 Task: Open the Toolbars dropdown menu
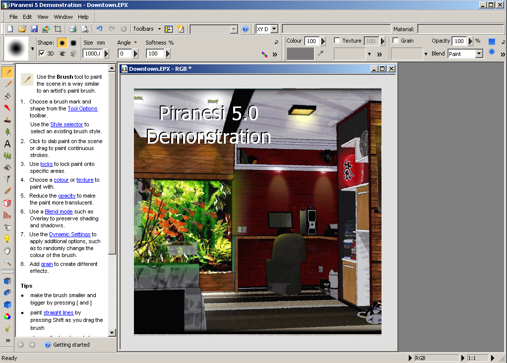pyautogui.click(x=147, y=29)
